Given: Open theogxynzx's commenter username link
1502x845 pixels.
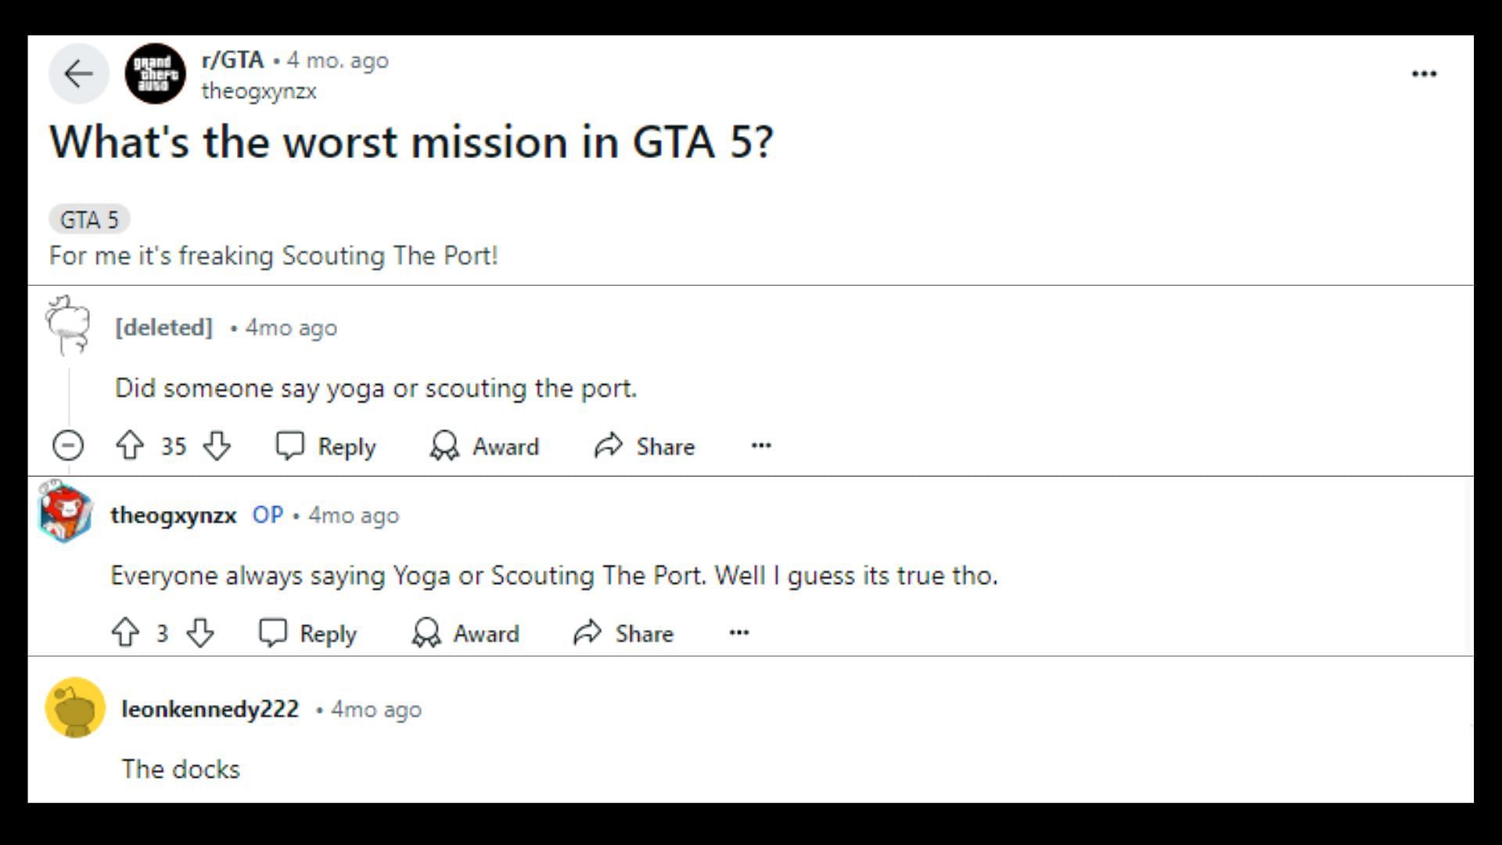Looking at the screenshot, I should 173,516.
